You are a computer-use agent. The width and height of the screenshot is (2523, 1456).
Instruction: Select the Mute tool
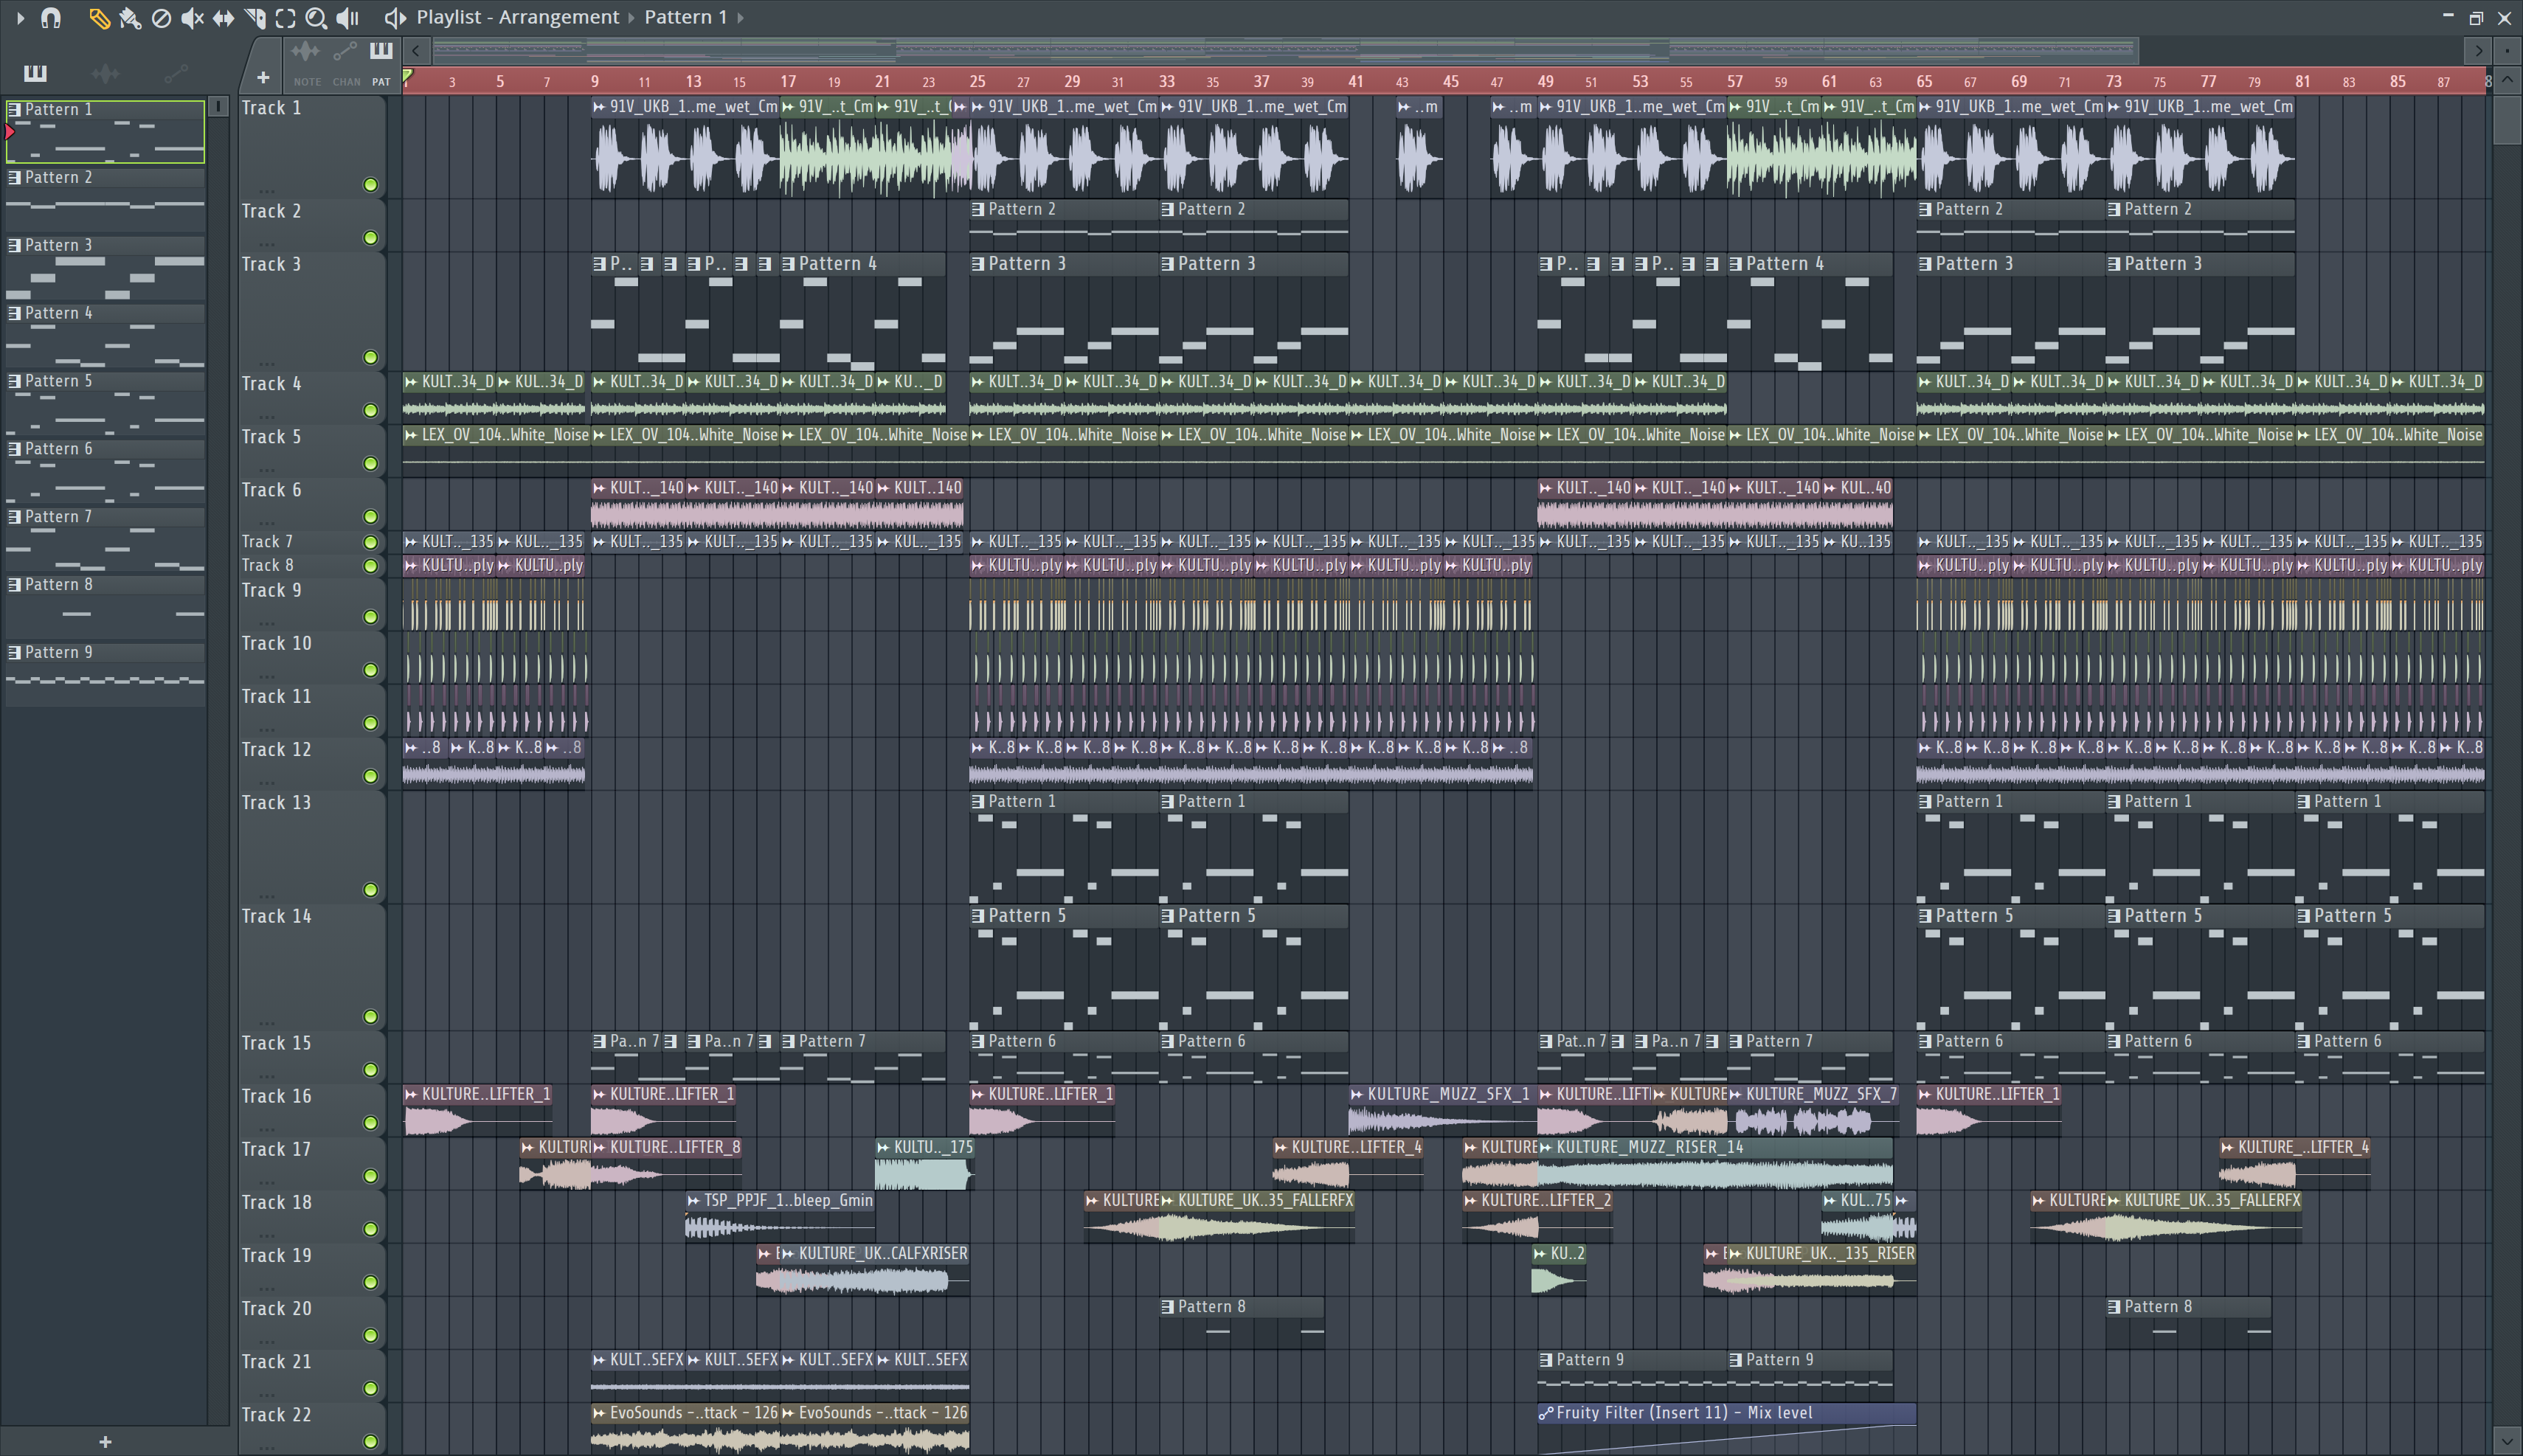[x=192, y=18]
